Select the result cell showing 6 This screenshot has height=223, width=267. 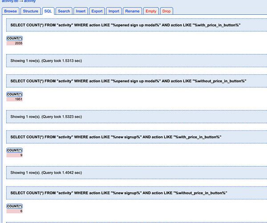pyautogui.click(x=15, y=211)
